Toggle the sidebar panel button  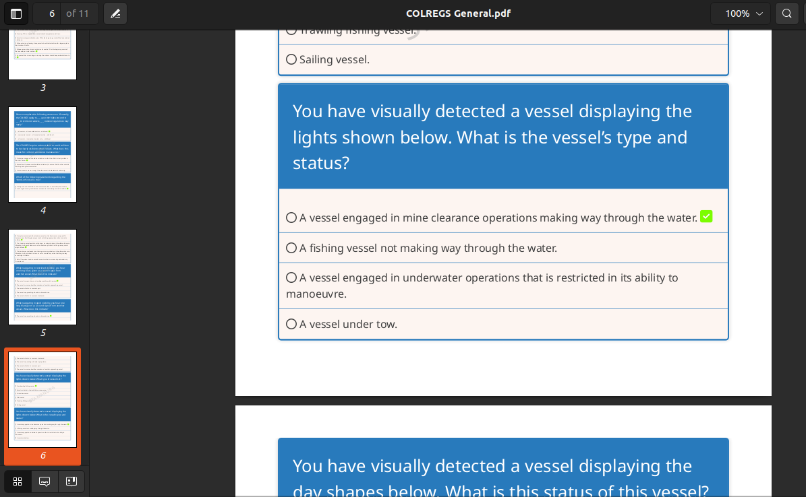click(16, 13)
